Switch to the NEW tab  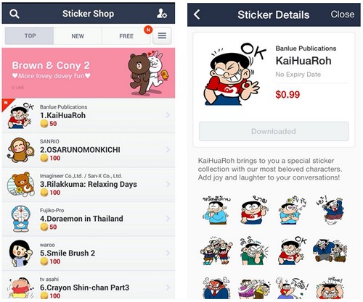pos(78,36)
